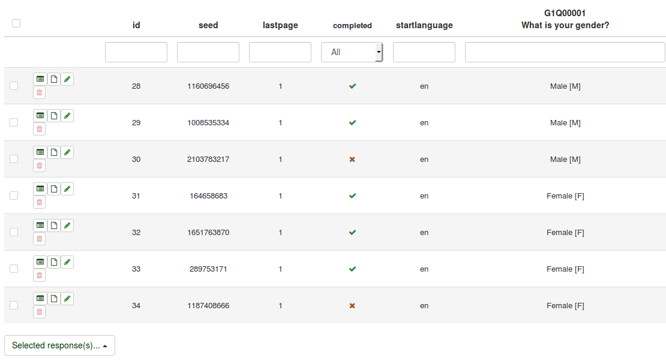Screen dimensions: 666x361
Task: Edit response id 31 with pencil icon
Action: point(67,189)
